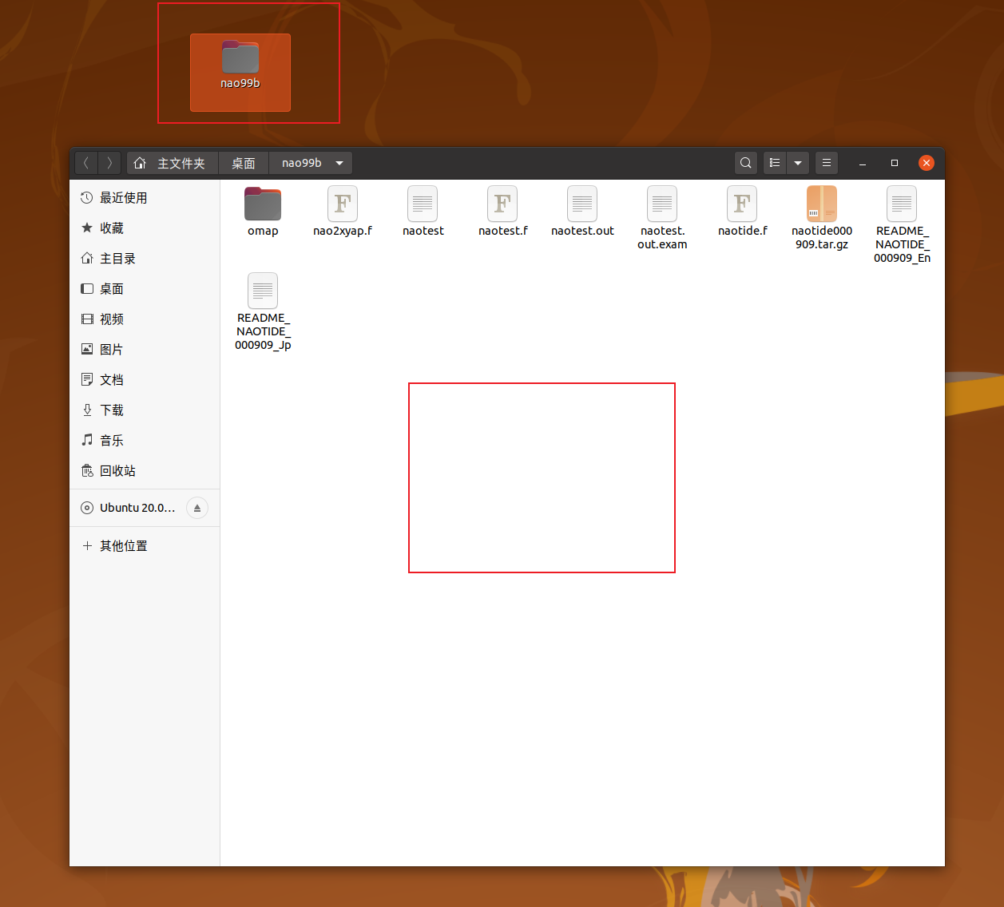This screenshot has width=1004, height=907.
Task: Select the naotest file icon
Action: pyautogui.click(x=423, y=204)
